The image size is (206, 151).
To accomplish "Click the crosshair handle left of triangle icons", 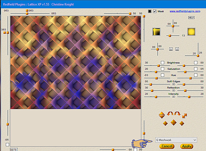I will coord(157,49).
